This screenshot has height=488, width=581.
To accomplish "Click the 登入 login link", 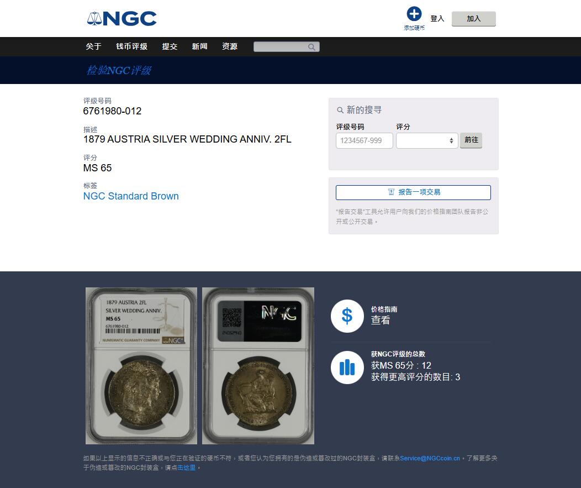I will 437,19.
